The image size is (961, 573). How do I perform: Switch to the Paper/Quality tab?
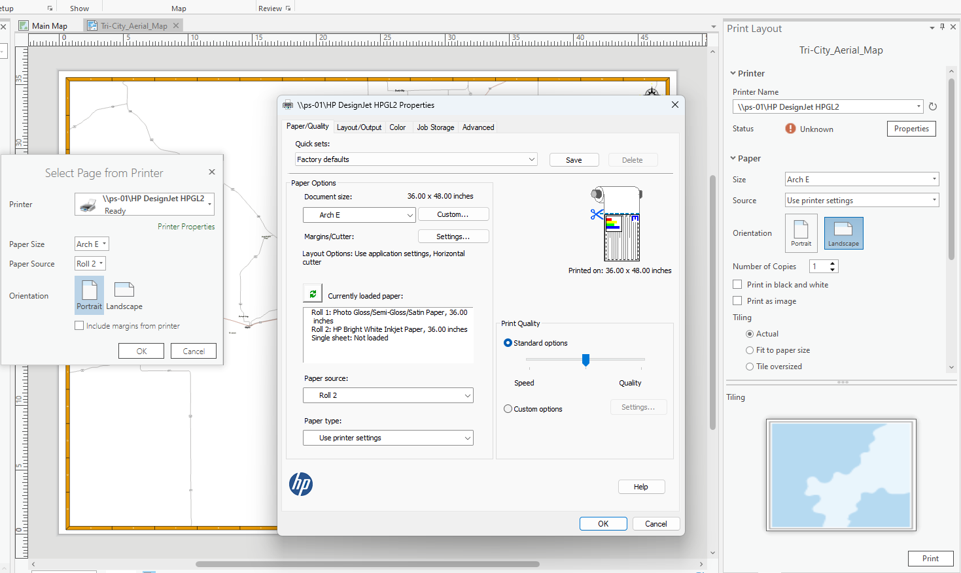[307, 126]
